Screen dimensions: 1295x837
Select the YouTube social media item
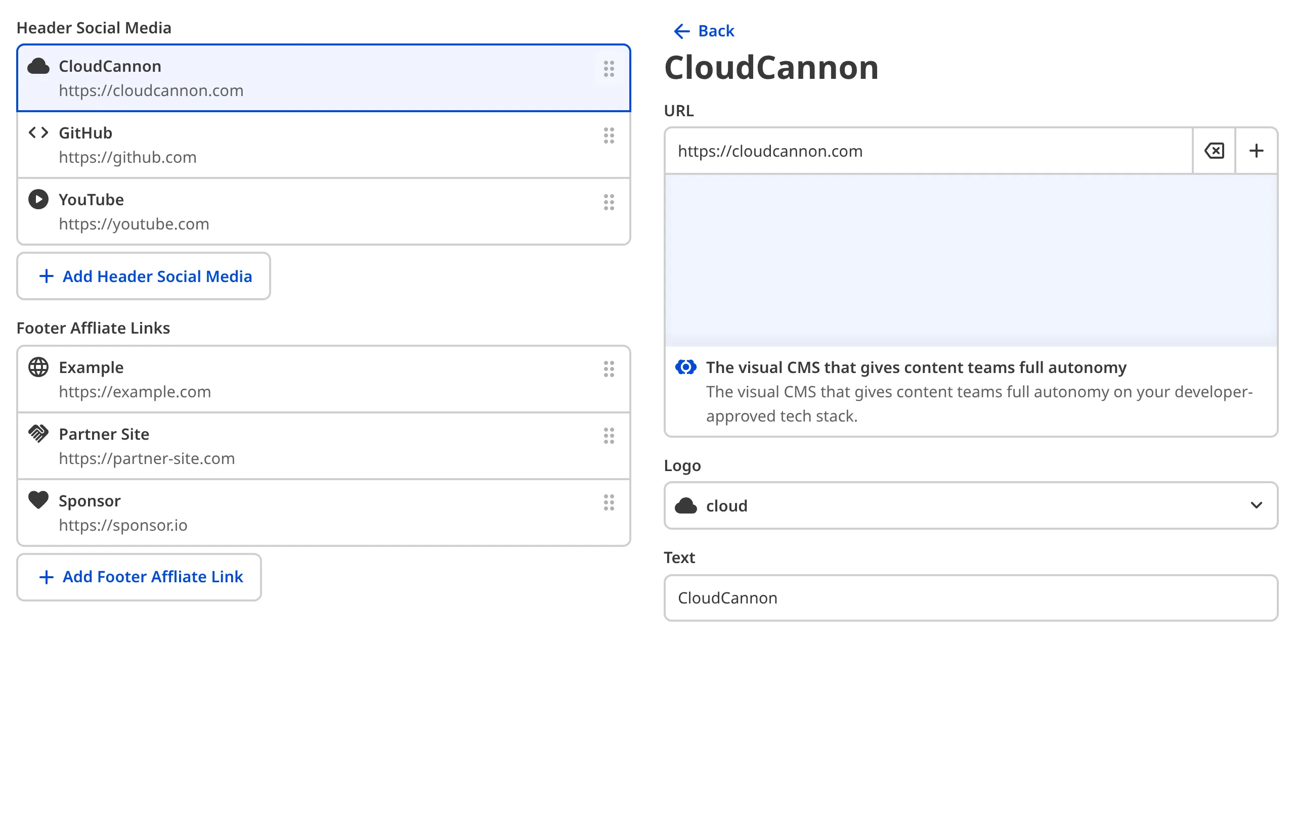tap(324, 211)
